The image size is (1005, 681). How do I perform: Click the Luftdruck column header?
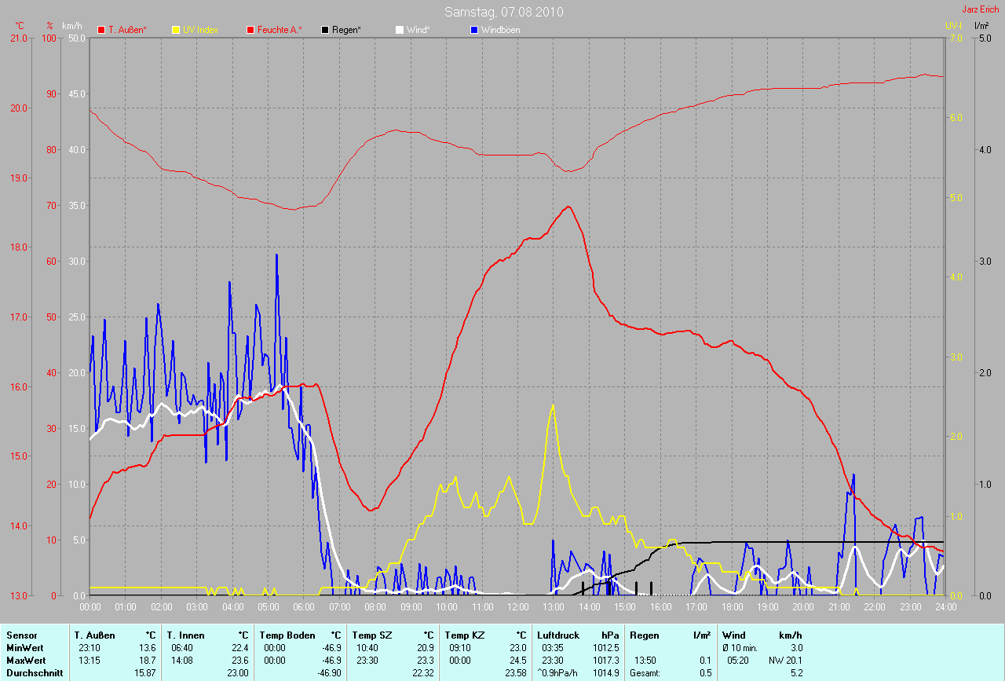pos(557,635)
